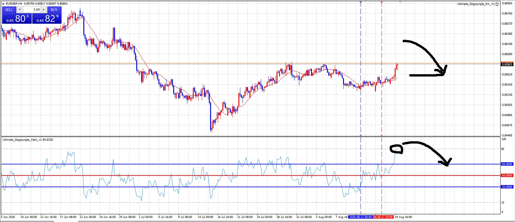Click the 12 Jun 16:00 time label

pyautogui.click(x=48, y=217)
